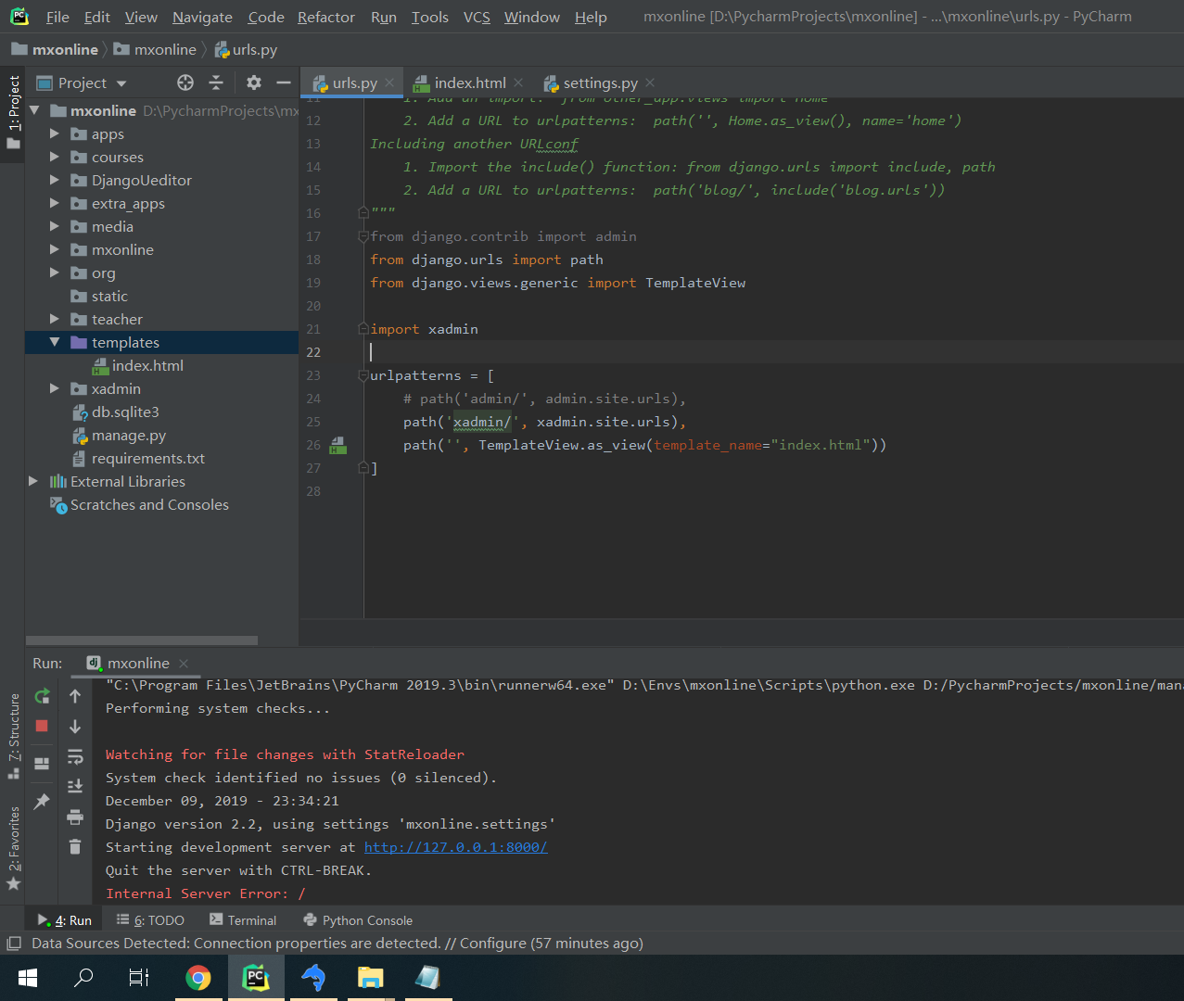Collapse all in the Project panel
The image size is (1184, 1001).
(x=216, y=83)
